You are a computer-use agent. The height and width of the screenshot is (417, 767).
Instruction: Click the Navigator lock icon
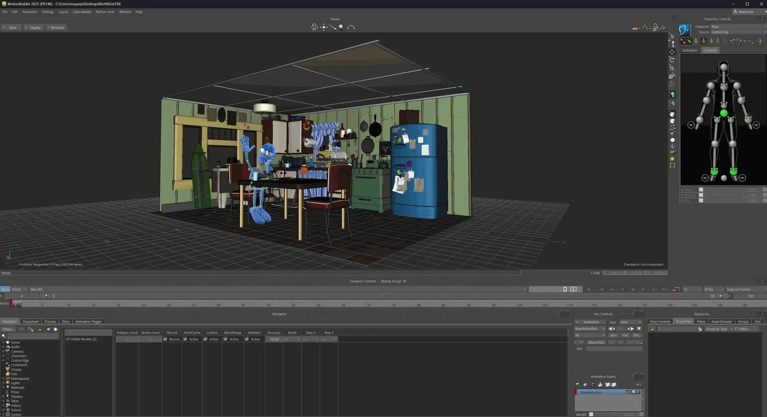click(x=40, y=329)
